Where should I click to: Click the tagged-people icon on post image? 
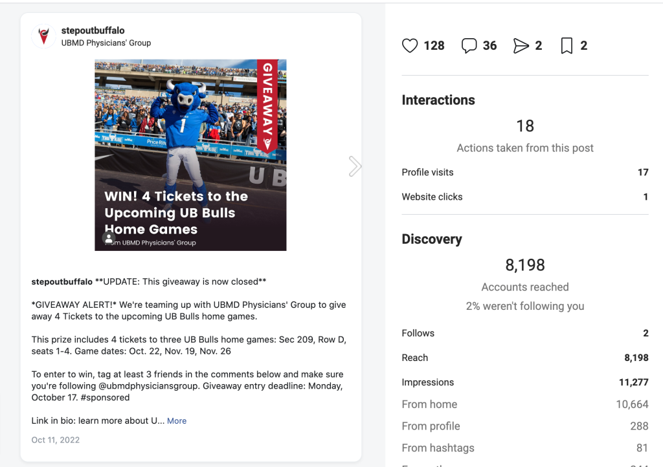click(109, 239)
